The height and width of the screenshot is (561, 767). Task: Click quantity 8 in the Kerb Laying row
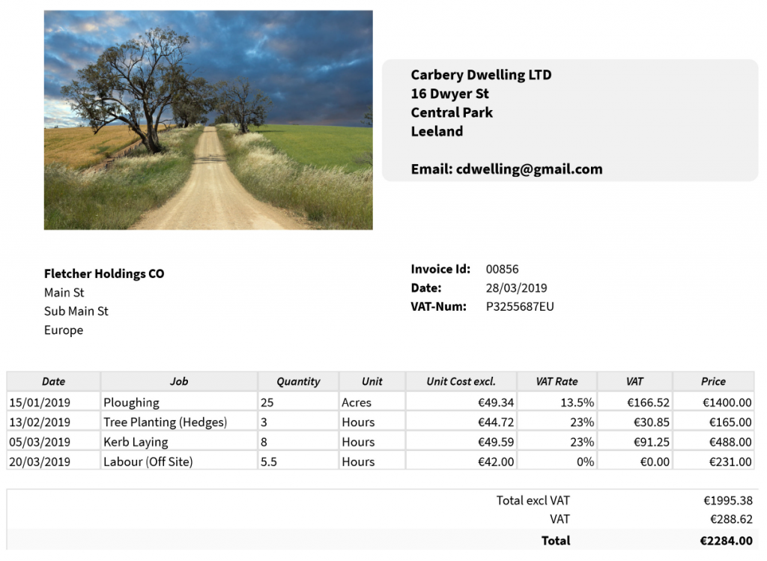(x=298, y=442)
